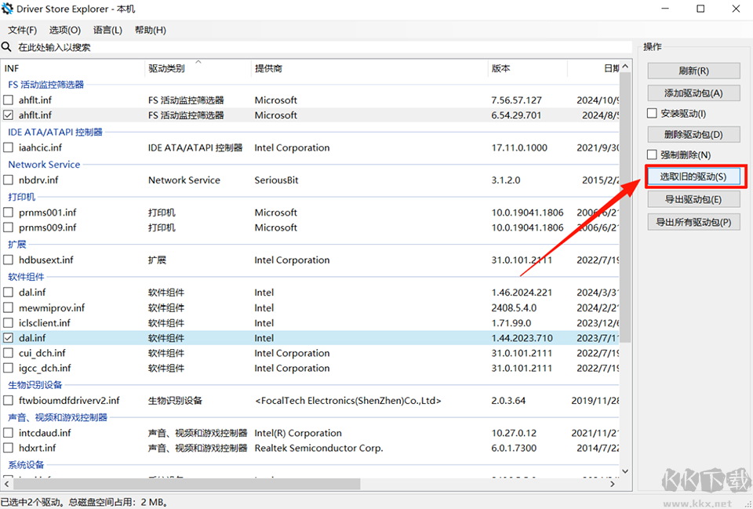The image size is (753, 509).
Task: Toggle the 安装驱动(I) checkbox
Action: [x=652, y=113]
